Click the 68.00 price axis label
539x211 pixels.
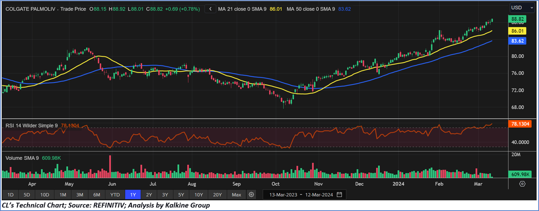(x=518, y=107)
